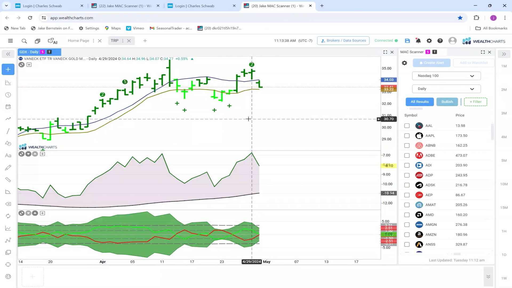Collapse the left sidebar double chevron
The height and width of the screenshot is (288, 512).
pos(8,54)
